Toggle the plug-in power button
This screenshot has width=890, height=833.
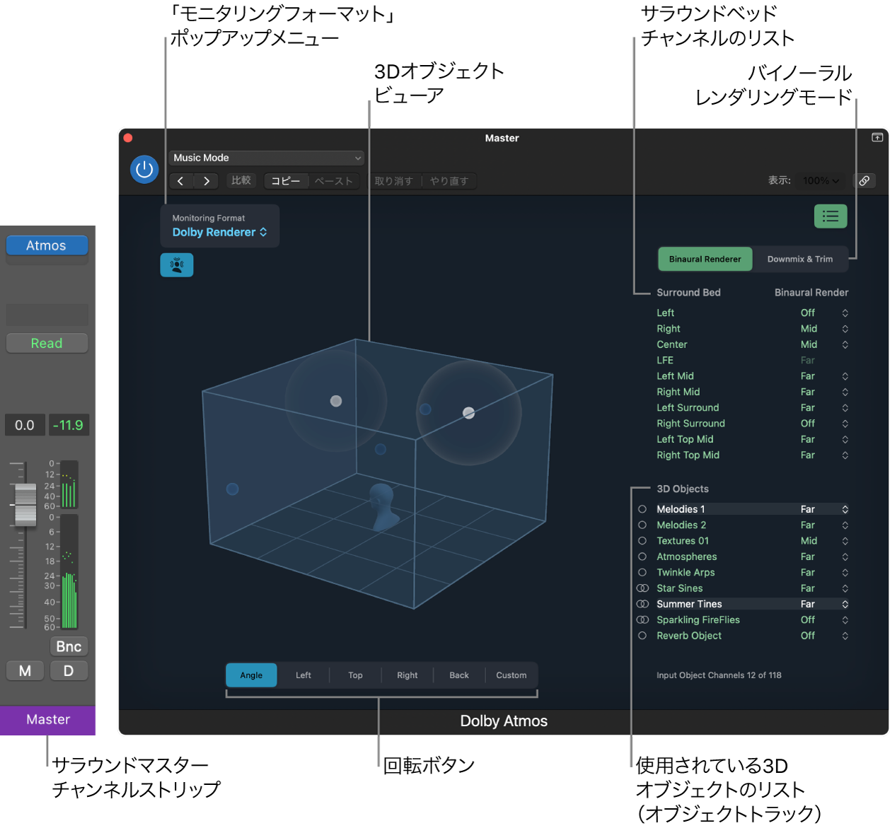click(144, 169)
